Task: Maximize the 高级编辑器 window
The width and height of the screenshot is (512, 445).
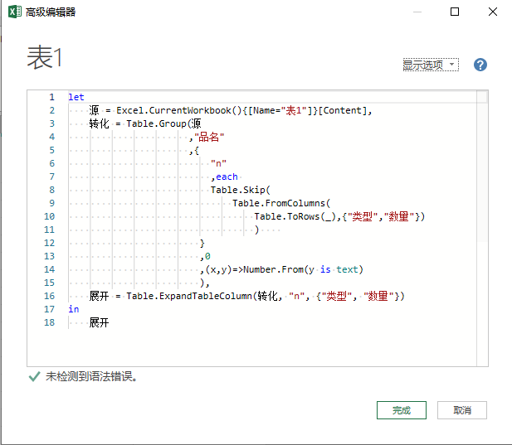Action: [455, 12]
